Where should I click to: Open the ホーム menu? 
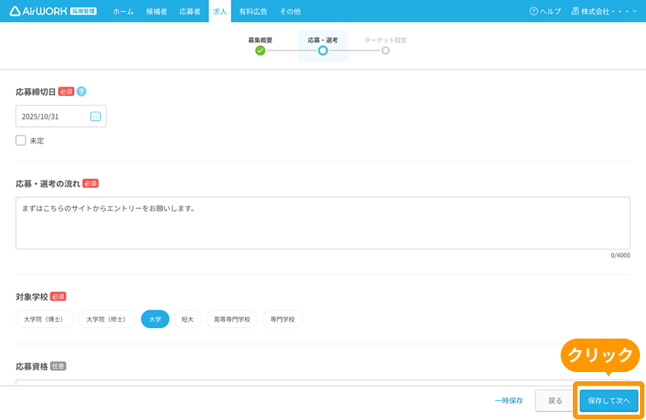pyautogui.click(x=123, y=11)
